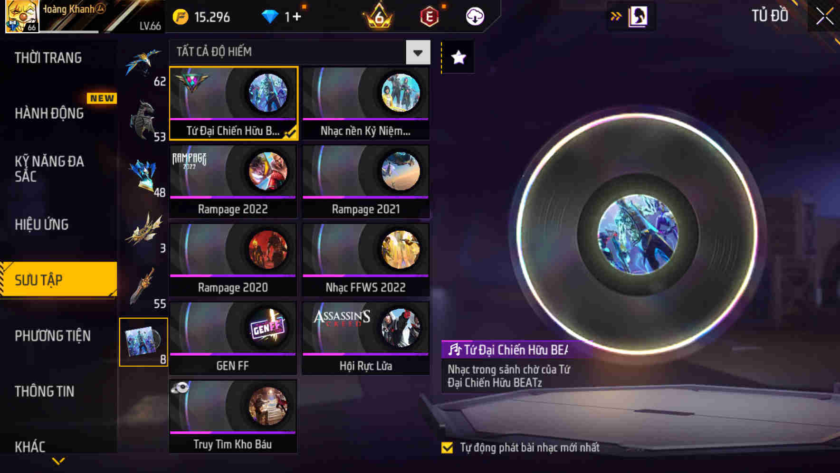
Task: Open the crown rank 6 icon
Action: [x=379, y=17]
